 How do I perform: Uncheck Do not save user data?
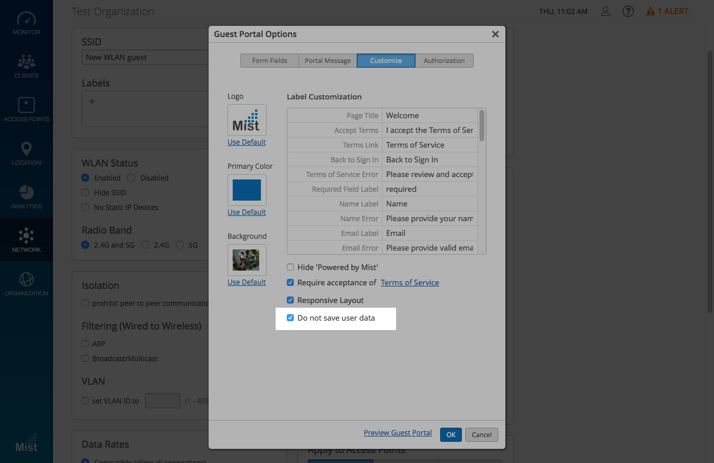pyautogui.click(x=290, y=318)
